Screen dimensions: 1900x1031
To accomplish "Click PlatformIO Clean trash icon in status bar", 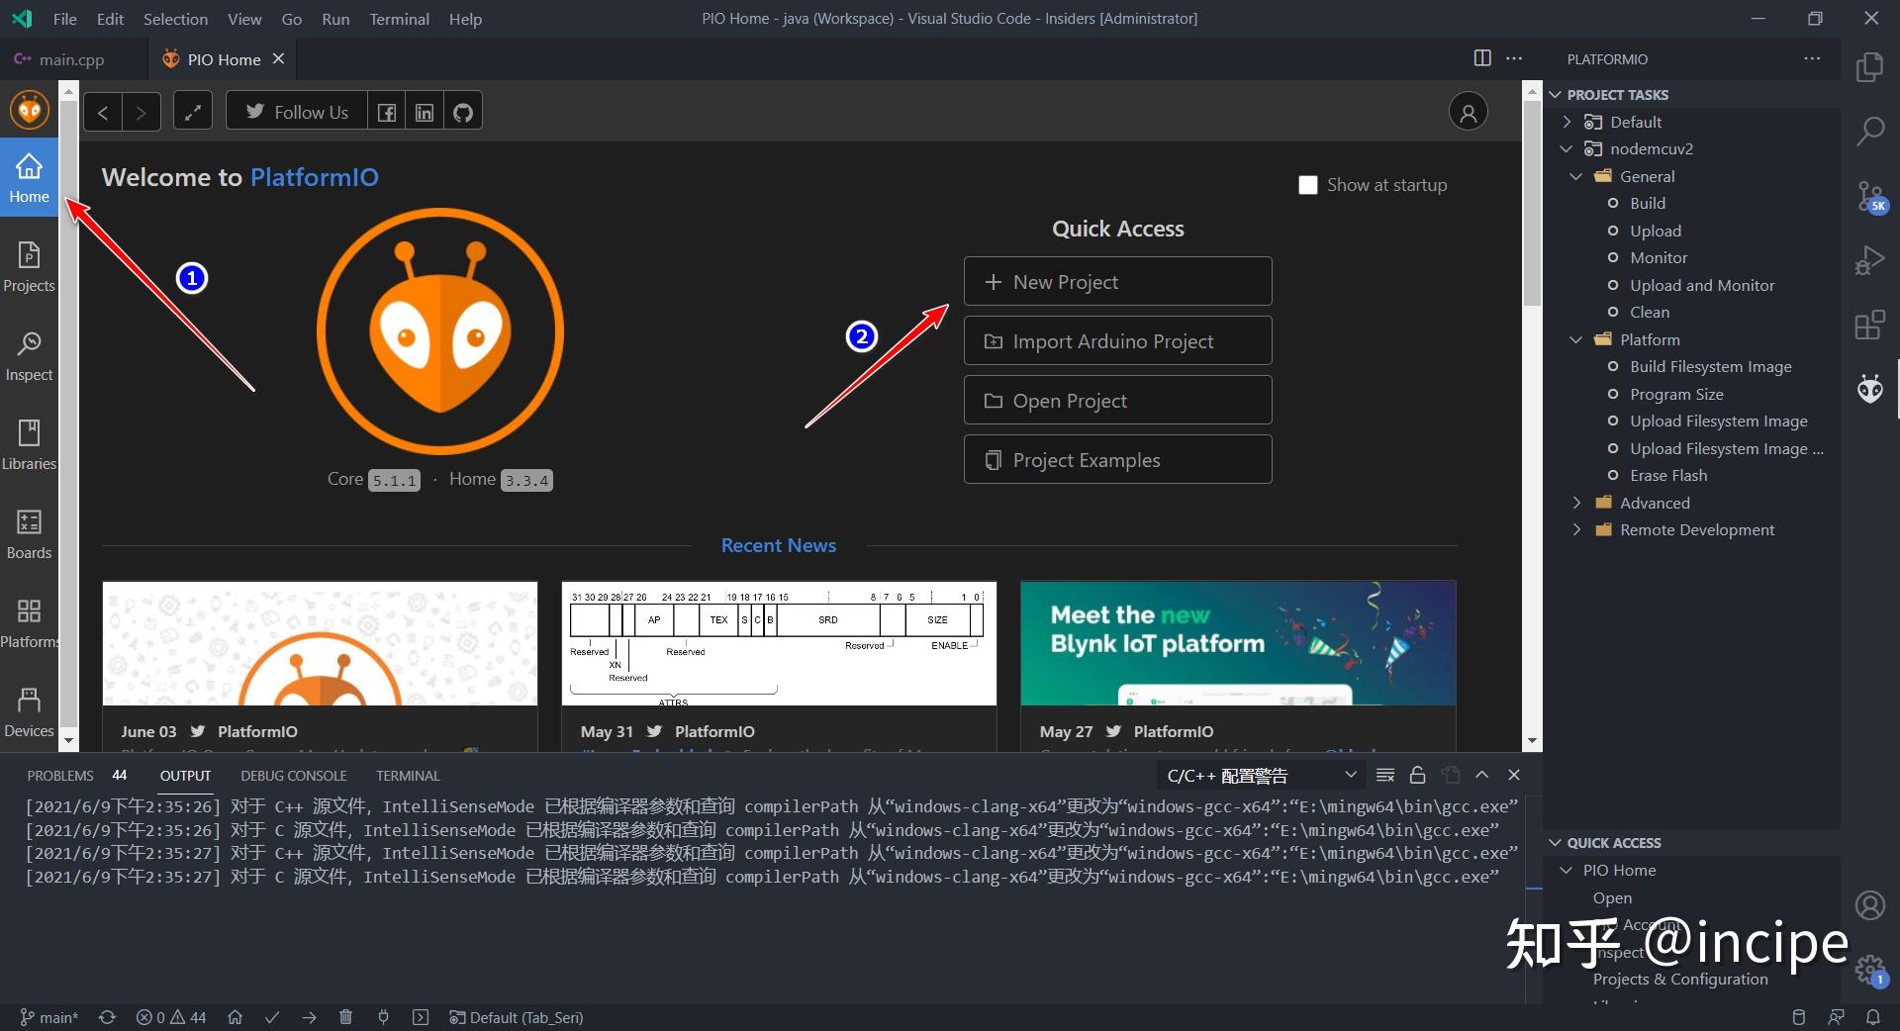I will pos(345,1017).
